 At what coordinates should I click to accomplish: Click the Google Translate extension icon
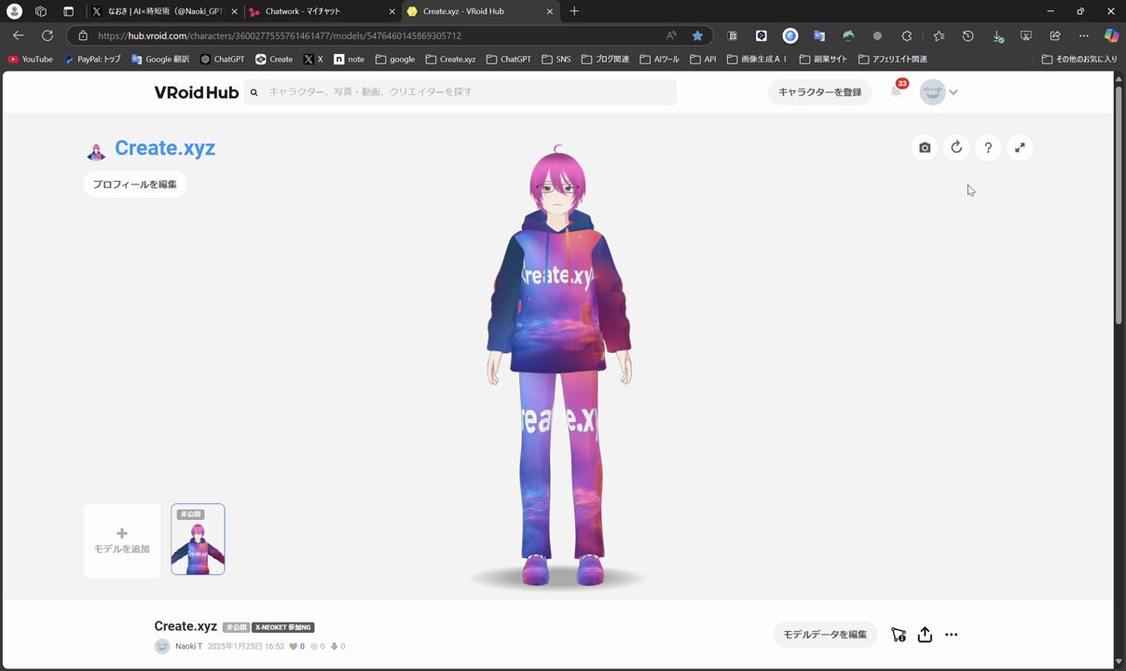point(819,35)
